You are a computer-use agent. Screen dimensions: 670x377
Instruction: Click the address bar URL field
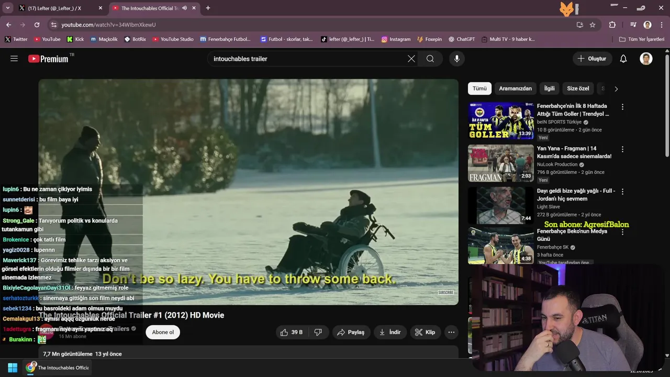click(x=314, y=25)
